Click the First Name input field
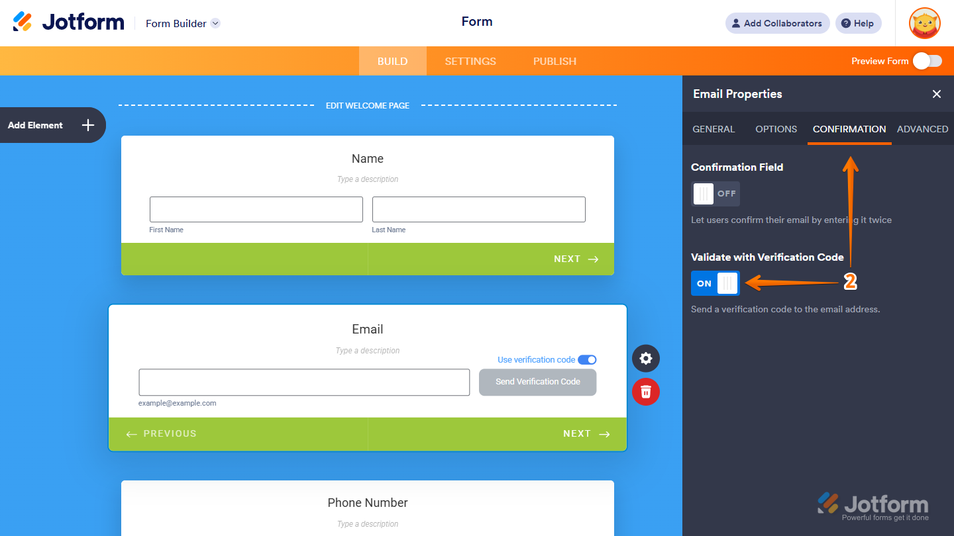Viewport: 954px width, 536px height. [256, 209]
